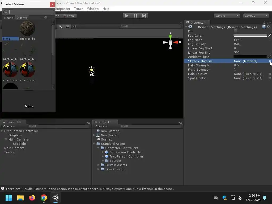Open the Render Settings help book icon
The height and width of the screenshot is (204, 272).
point(264,27)
